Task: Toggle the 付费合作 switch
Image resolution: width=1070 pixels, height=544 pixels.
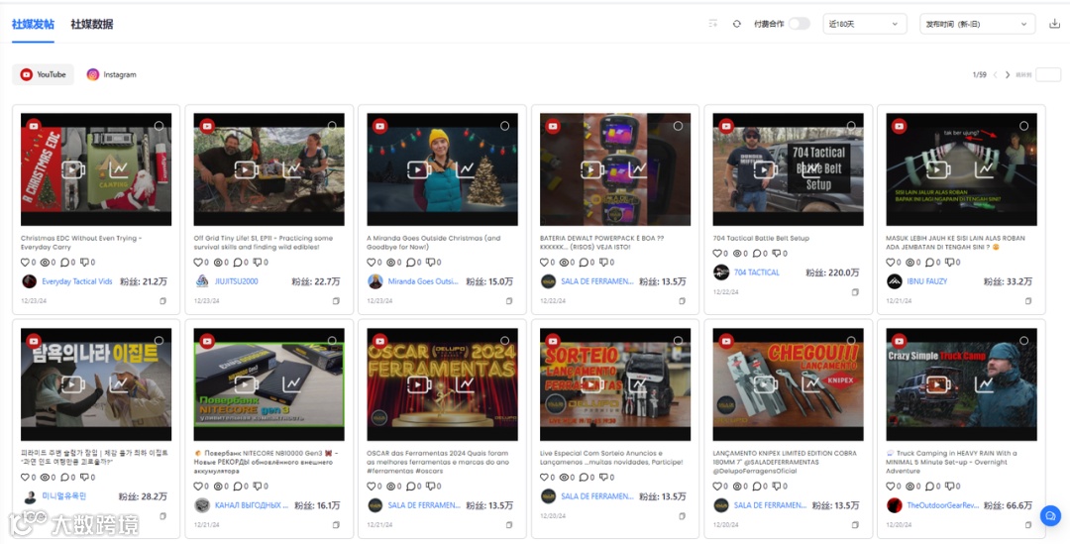Action: 800,24
